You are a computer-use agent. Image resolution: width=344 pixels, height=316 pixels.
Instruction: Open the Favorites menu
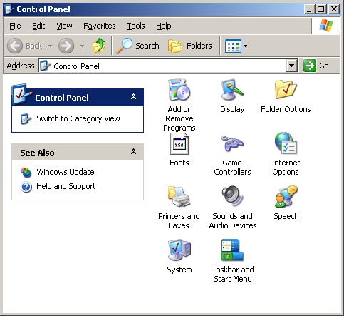100,26
